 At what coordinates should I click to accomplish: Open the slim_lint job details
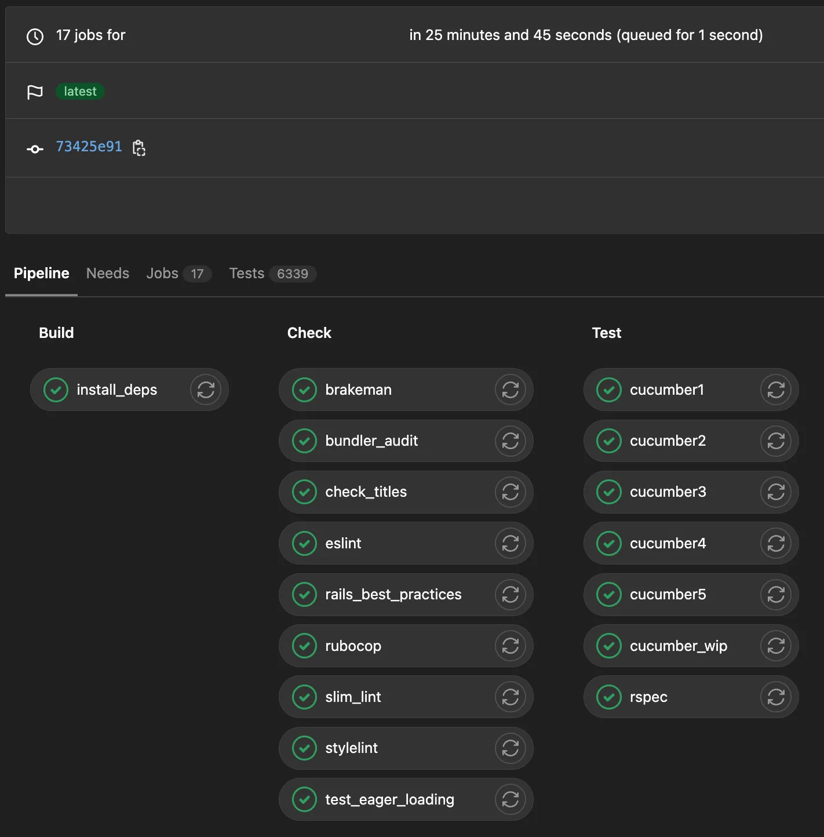point(353,697)
